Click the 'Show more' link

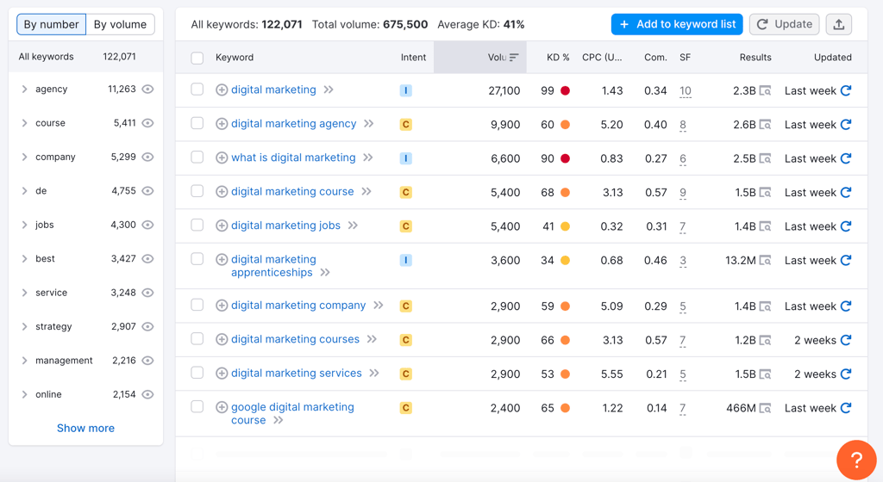point(85,428)
